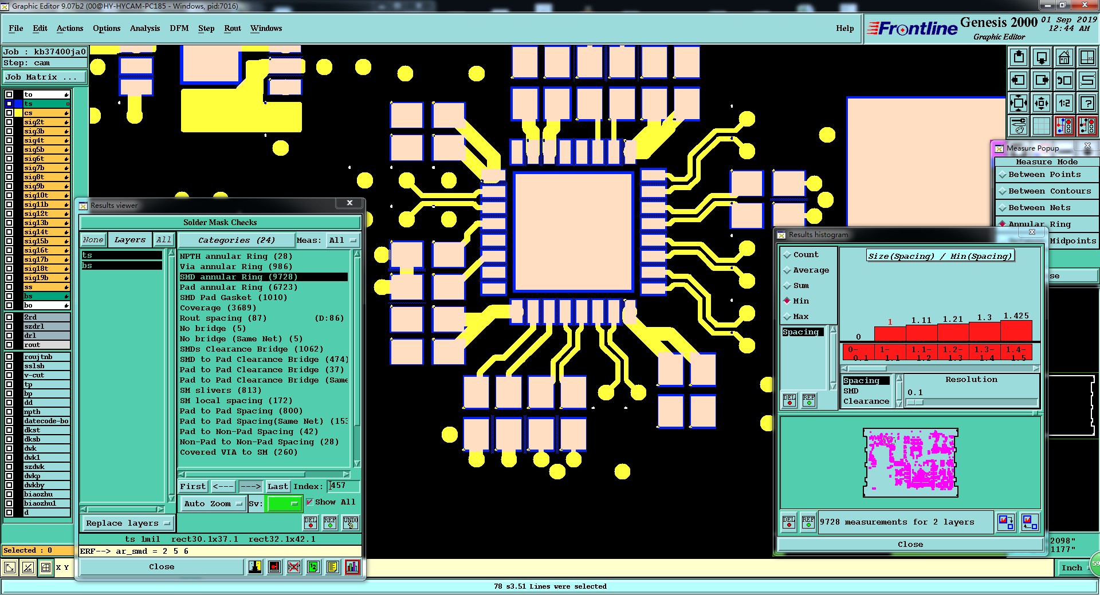Open the wrench and palette graphic options icon

[x=1019, y=125]
